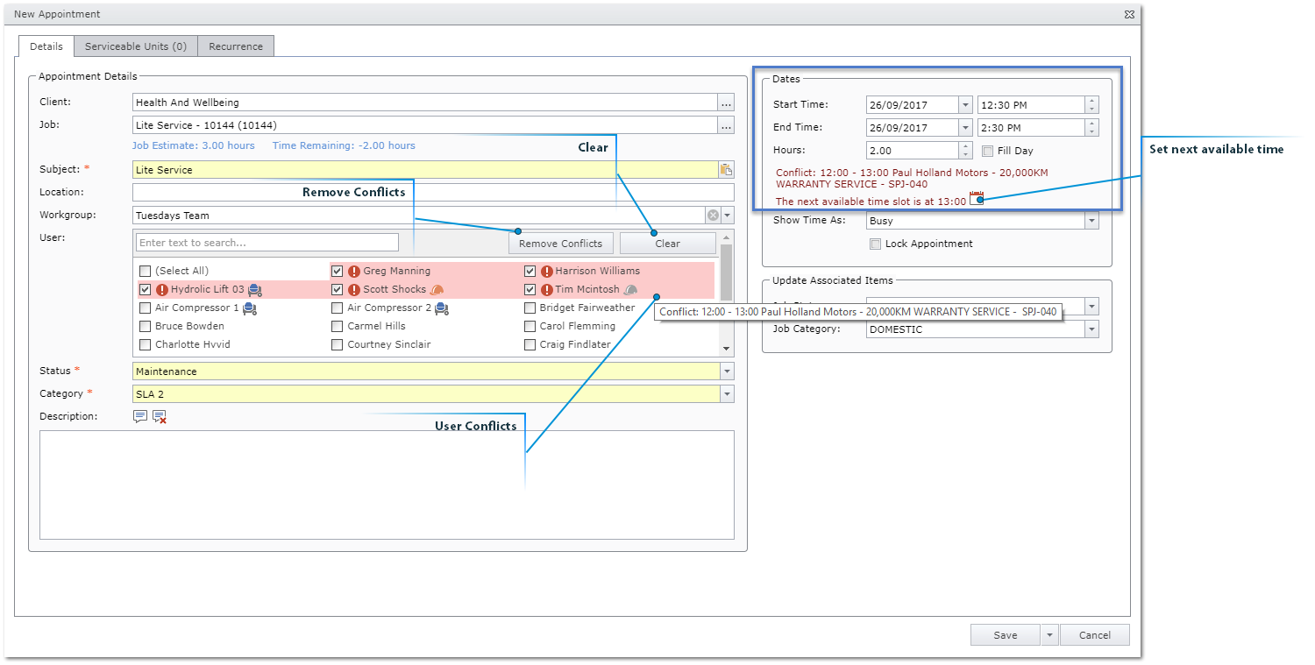The height and width of the screenshot is (665, 1315).
Task: Click the delete comment icon with red X
Action: tap(160, 417)
